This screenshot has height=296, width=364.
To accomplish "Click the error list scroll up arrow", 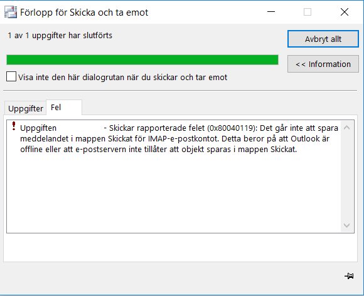I will tap(346, 128).
